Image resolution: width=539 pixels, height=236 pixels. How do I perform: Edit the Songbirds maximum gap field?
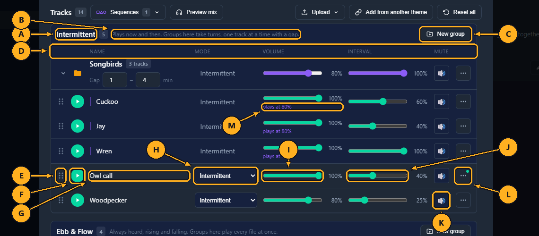148,80
